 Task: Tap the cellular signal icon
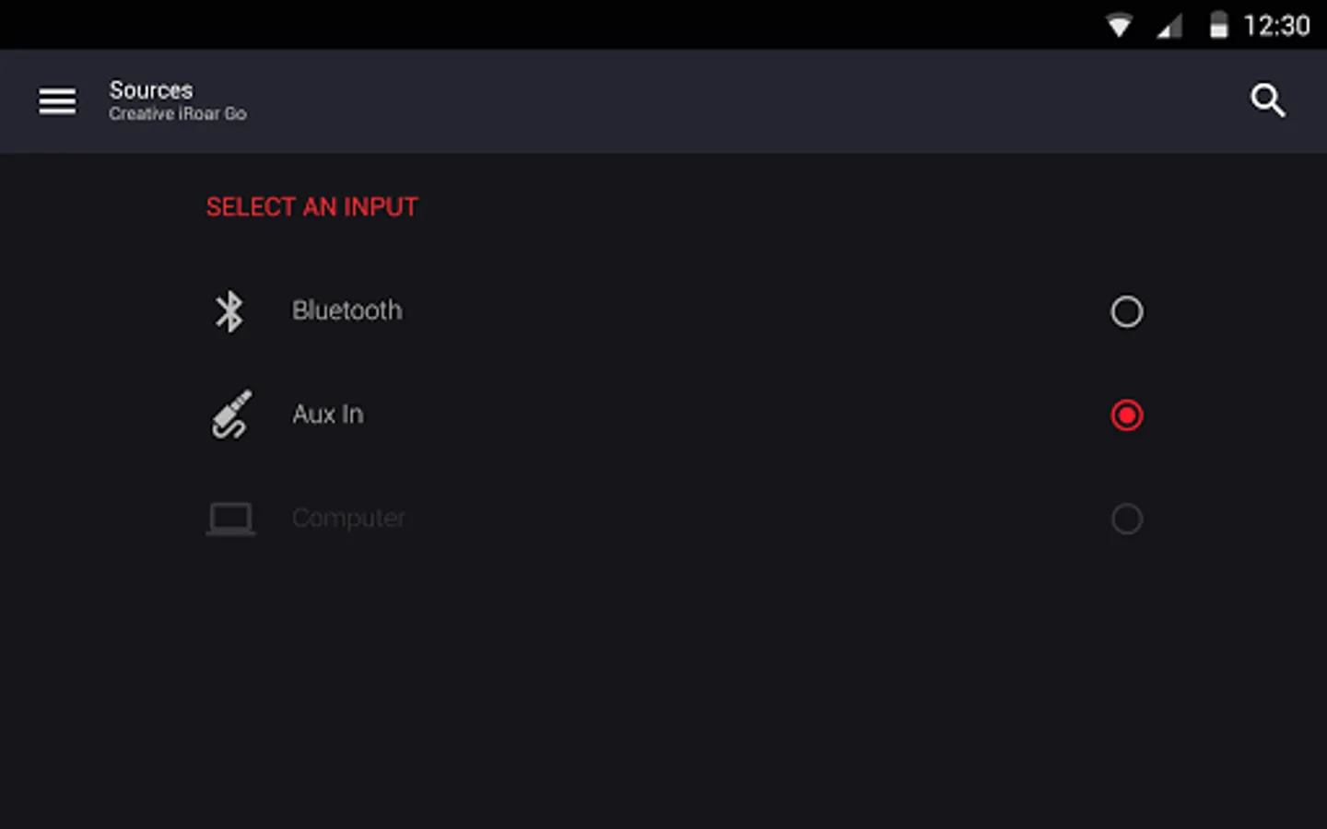click(1169, 27)
